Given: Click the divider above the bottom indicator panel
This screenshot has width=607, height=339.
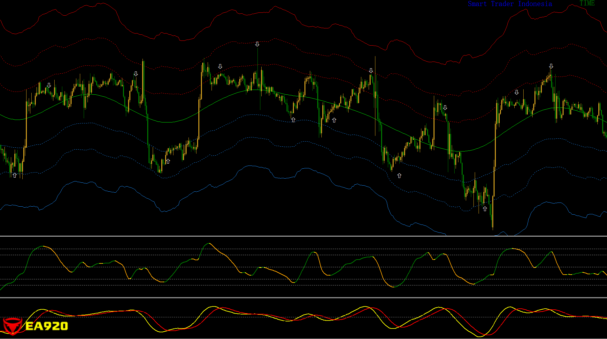Looking at the screenshot, I should 303,298.
